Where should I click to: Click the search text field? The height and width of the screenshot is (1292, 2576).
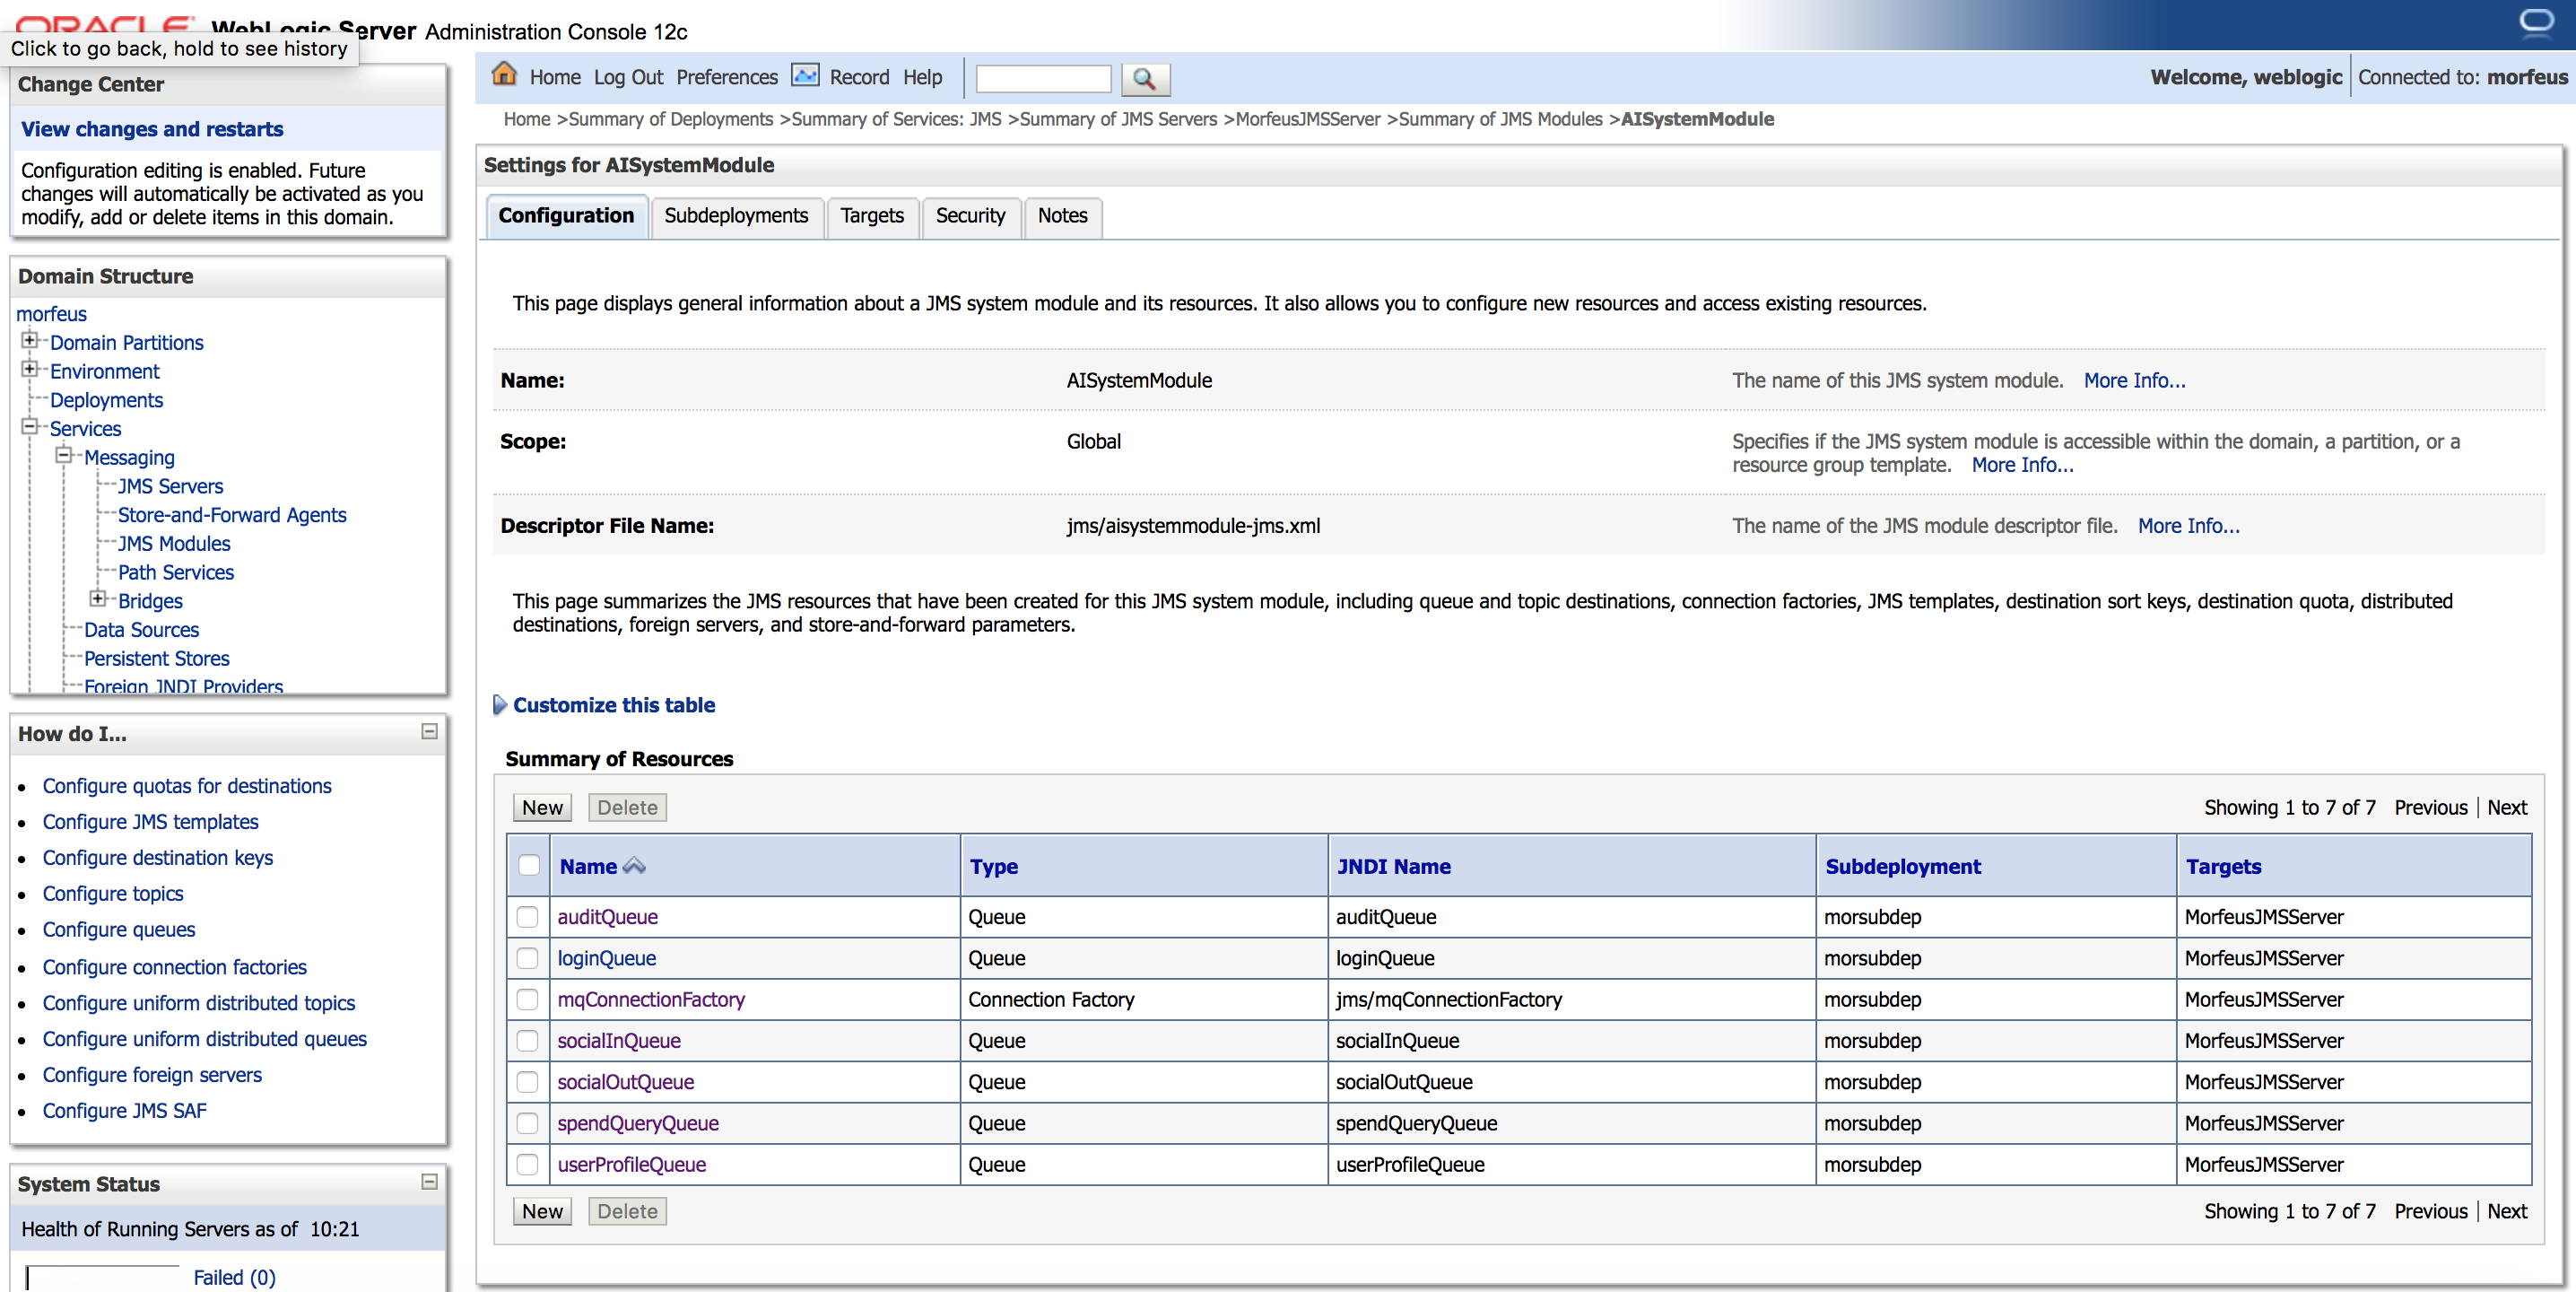[x=1043, y=78]
